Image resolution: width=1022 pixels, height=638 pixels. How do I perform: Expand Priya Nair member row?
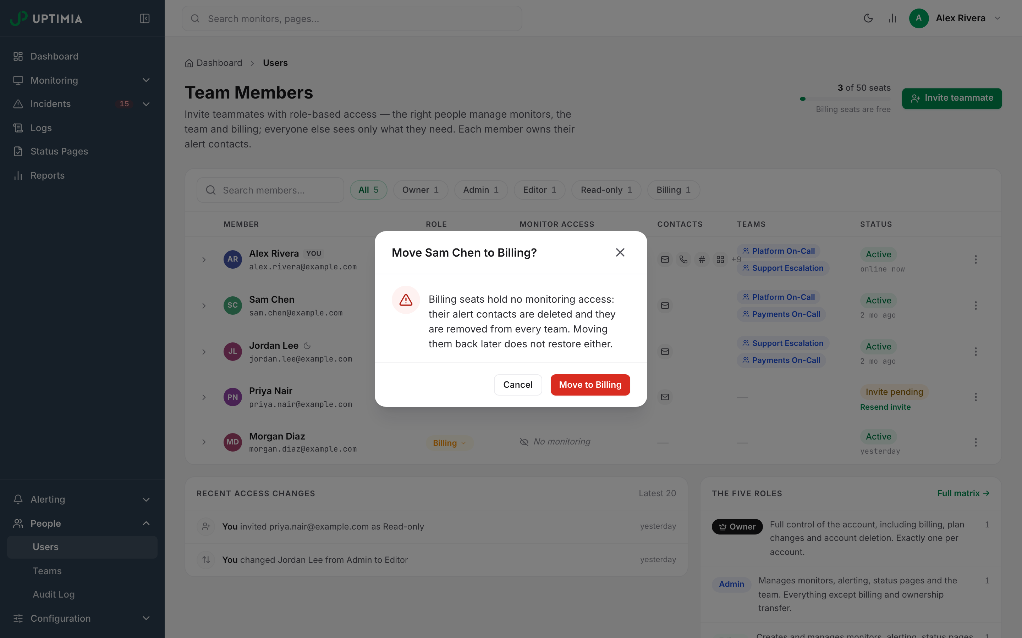pyautogui.click(x=204, y=397)
